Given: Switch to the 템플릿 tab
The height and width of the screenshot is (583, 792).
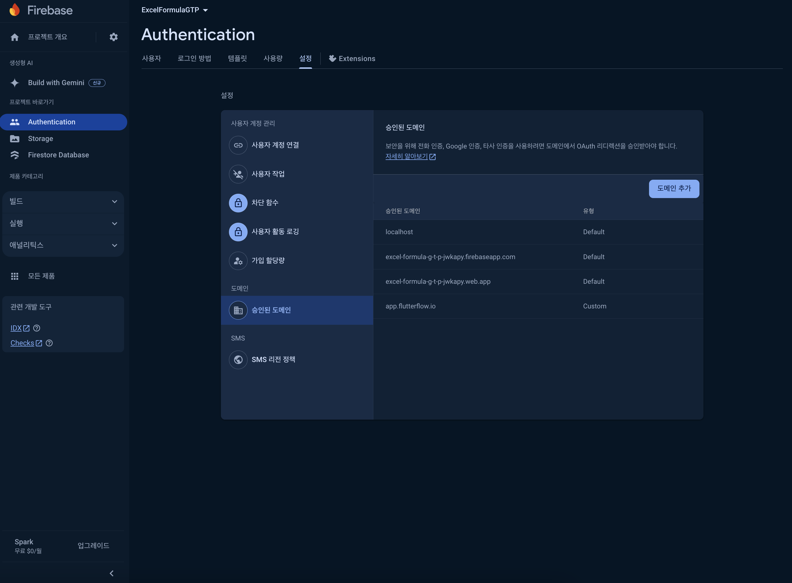Looking at the screenshot, I should coord(238,58).
